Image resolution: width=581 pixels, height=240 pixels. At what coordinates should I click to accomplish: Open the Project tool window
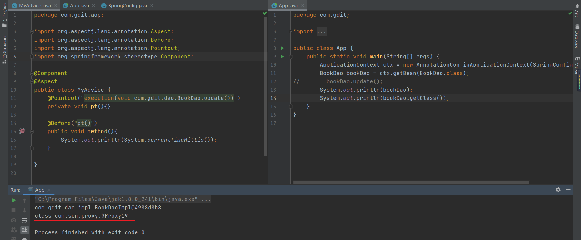tap(4, 15)
